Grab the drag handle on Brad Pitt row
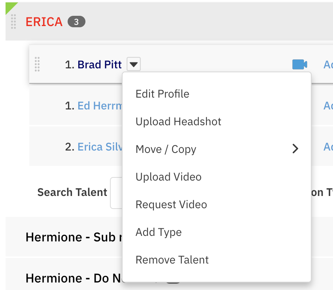333x290 pixels. click(x=37, y=64)
